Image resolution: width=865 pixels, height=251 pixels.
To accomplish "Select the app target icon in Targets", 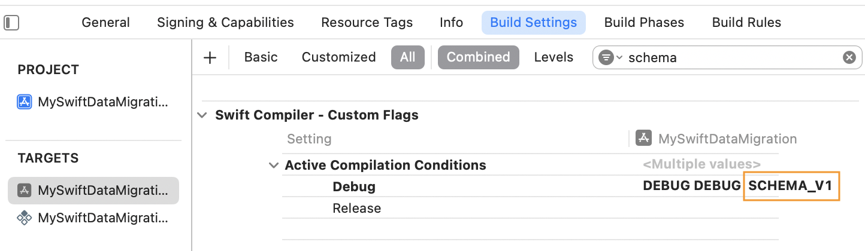I will pyautogui.click(x=25, y=191).
